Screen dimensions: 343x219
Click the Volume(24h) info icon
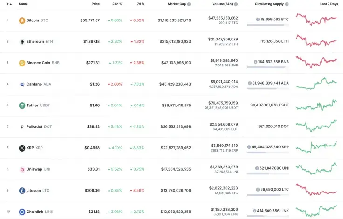coord(236,4)
